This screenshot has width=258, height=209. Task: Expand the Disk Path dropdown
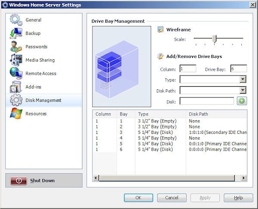tap(243, 90)
